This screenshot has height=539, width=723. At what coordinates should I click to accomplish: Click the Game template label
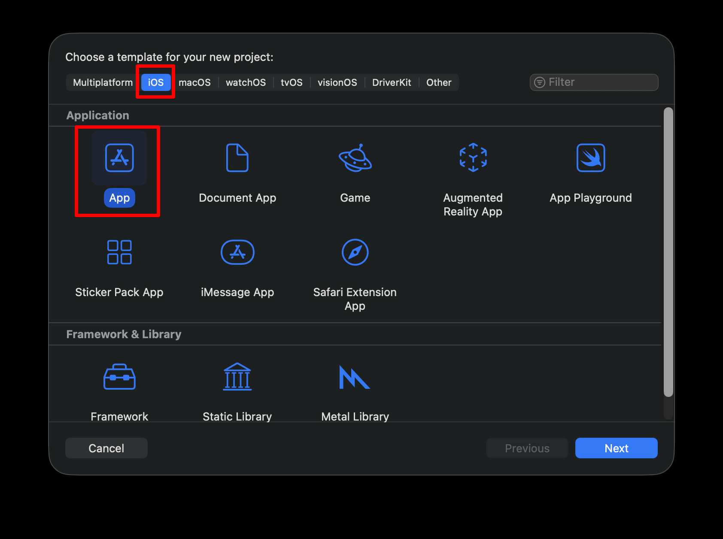pos(355,198)
